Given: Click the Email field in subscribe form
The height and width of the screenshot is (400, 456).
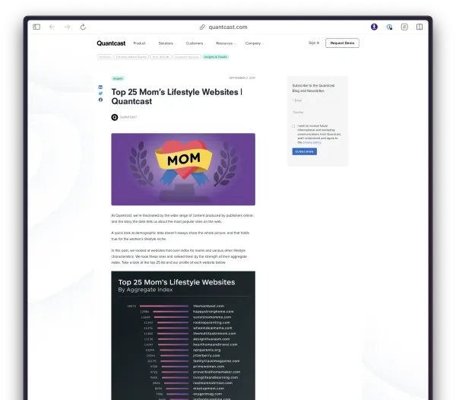Looking at the screenshot, I should coord(317,100).
